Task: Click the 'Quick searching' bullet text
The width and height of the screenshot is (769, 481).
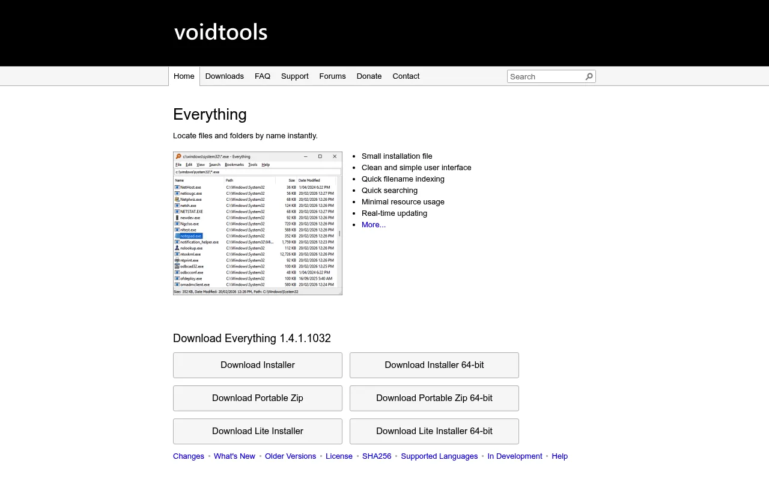Action: tap(389, 191)
